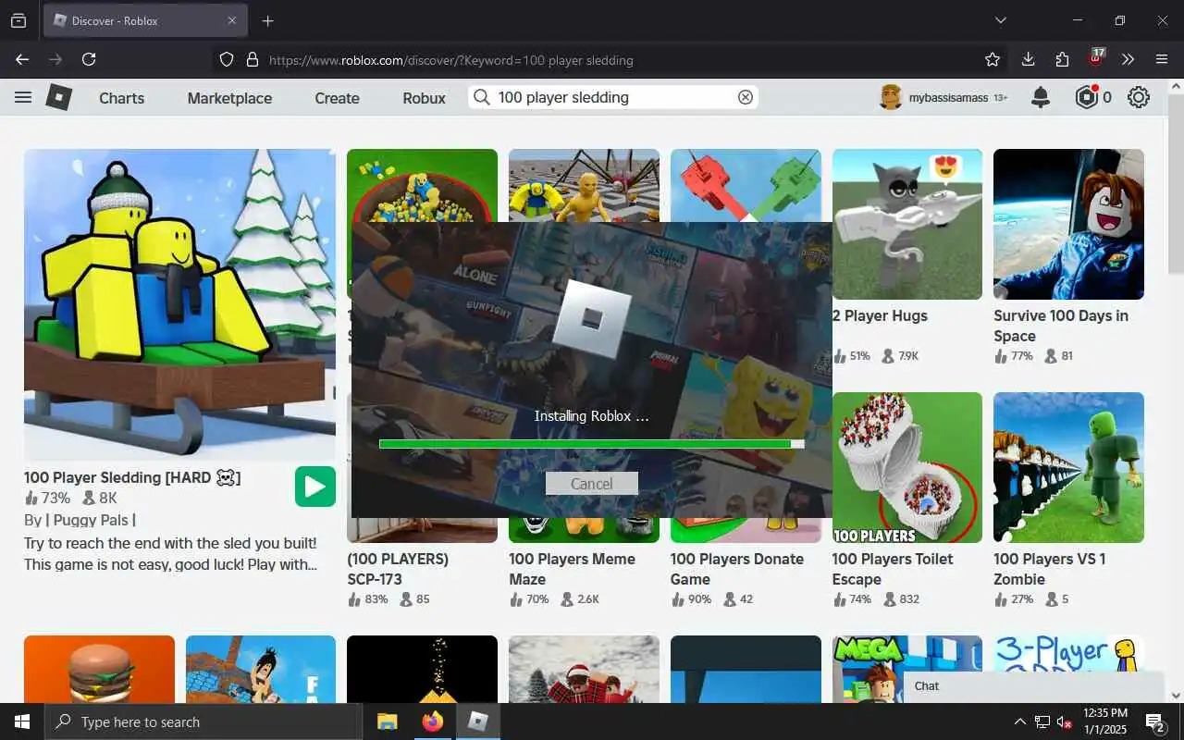This screenshot has width=1184, height=740.
Task: Bookmark this page with star icon
Action: (x=993, y=59)
